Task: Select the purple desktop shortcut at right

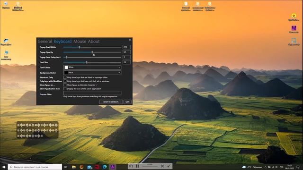Action: (294, 29)
